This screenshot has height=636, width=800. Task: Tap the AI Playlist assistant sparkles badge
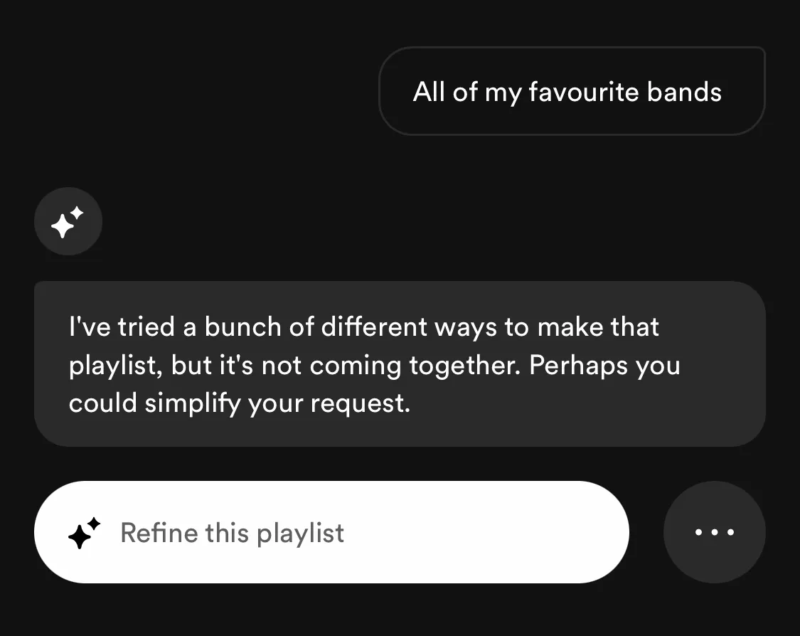click(x=68, y=221)
